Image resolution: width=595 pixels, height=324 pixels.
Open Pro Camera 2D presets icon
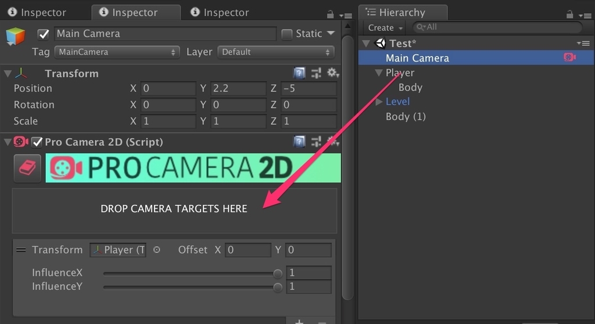[316, 142]
